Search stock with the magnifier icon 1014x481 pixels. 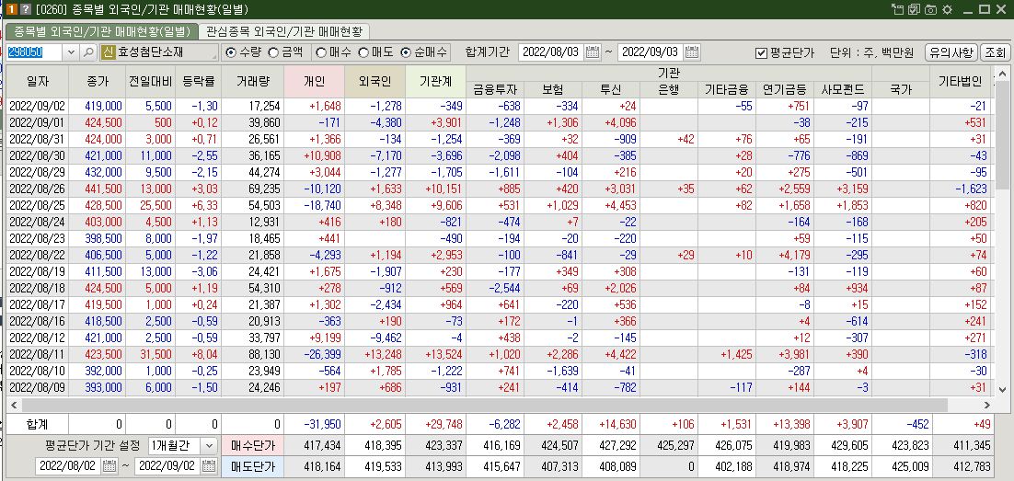pos(88,52)
